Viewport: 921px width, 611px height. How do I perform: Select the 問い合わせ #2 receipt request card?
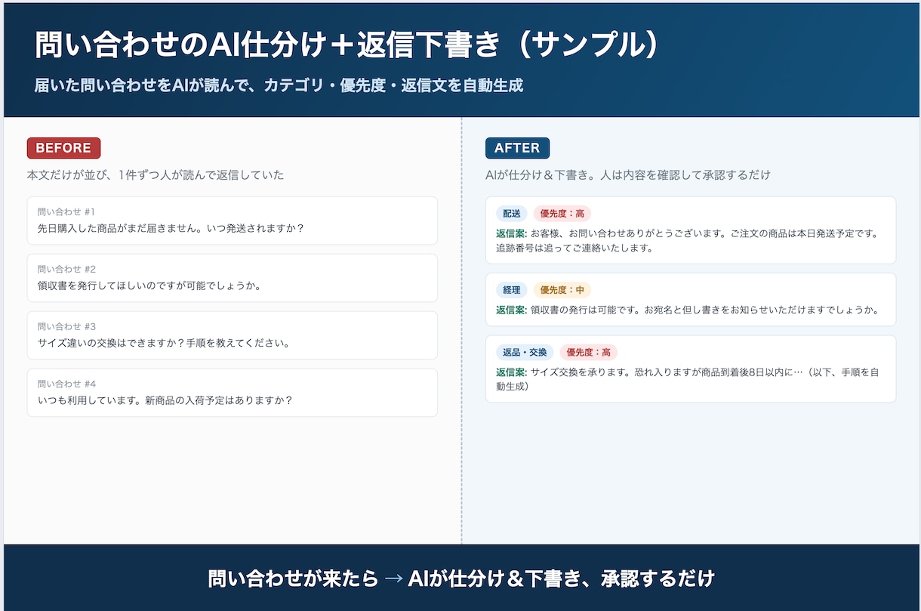[x=232, y=278]
